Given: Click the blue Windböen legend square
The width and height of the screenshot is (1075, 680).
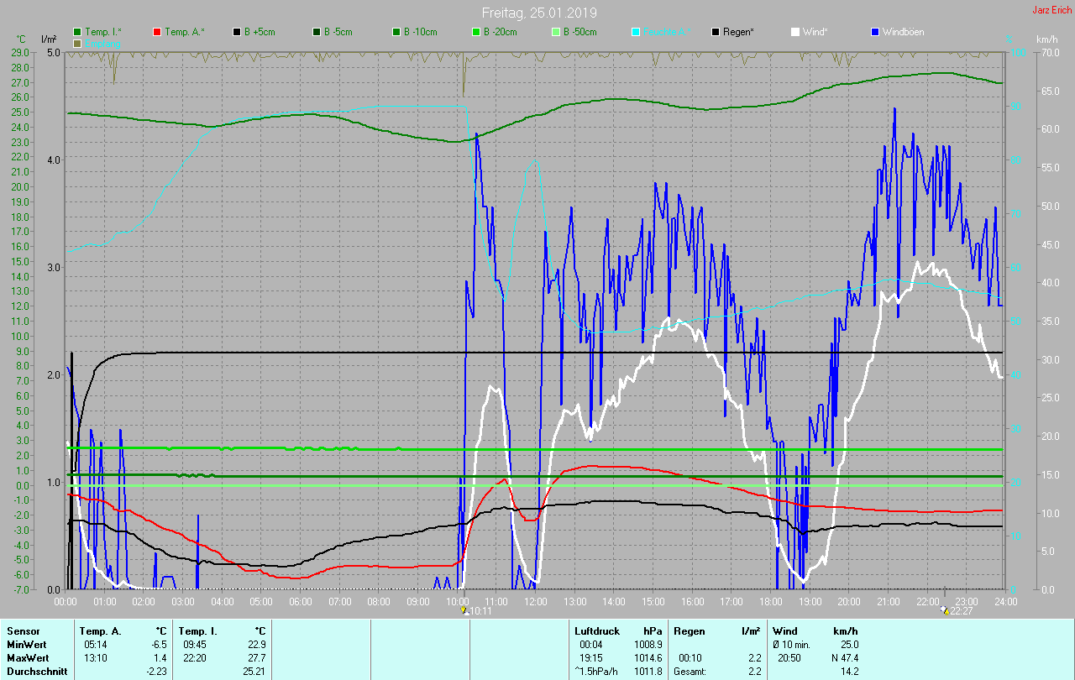Looking at the screenshot, I should [875, 32].
